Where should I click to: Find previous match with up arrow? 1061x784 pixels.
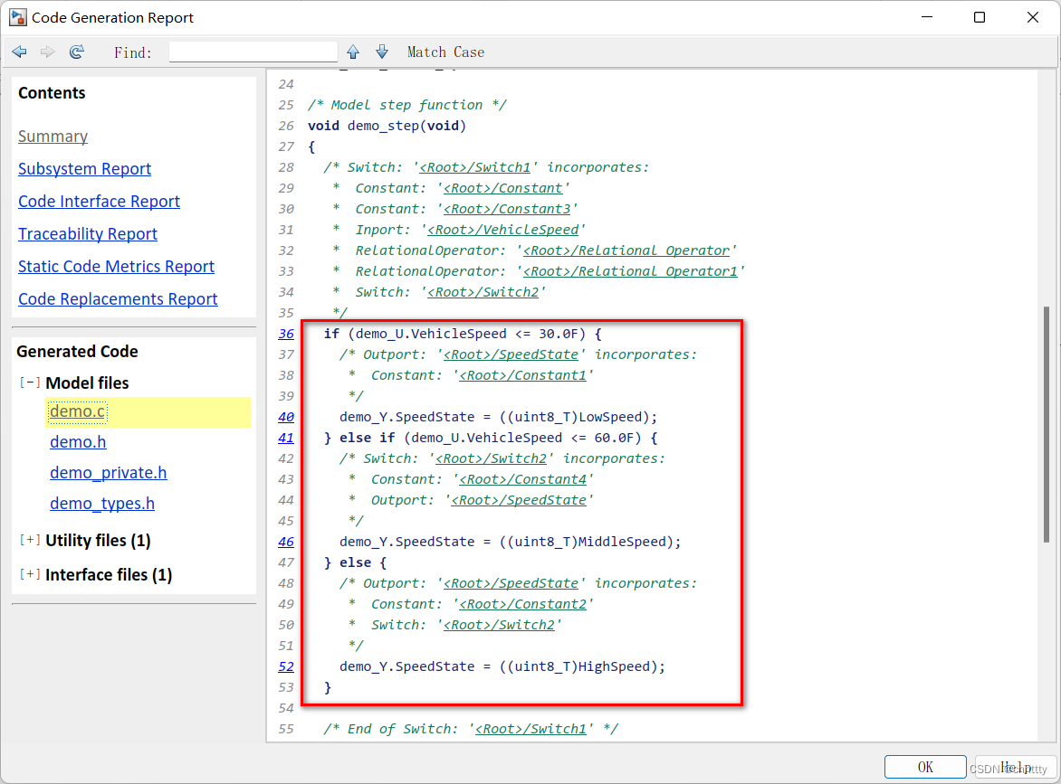pos(353,52)
